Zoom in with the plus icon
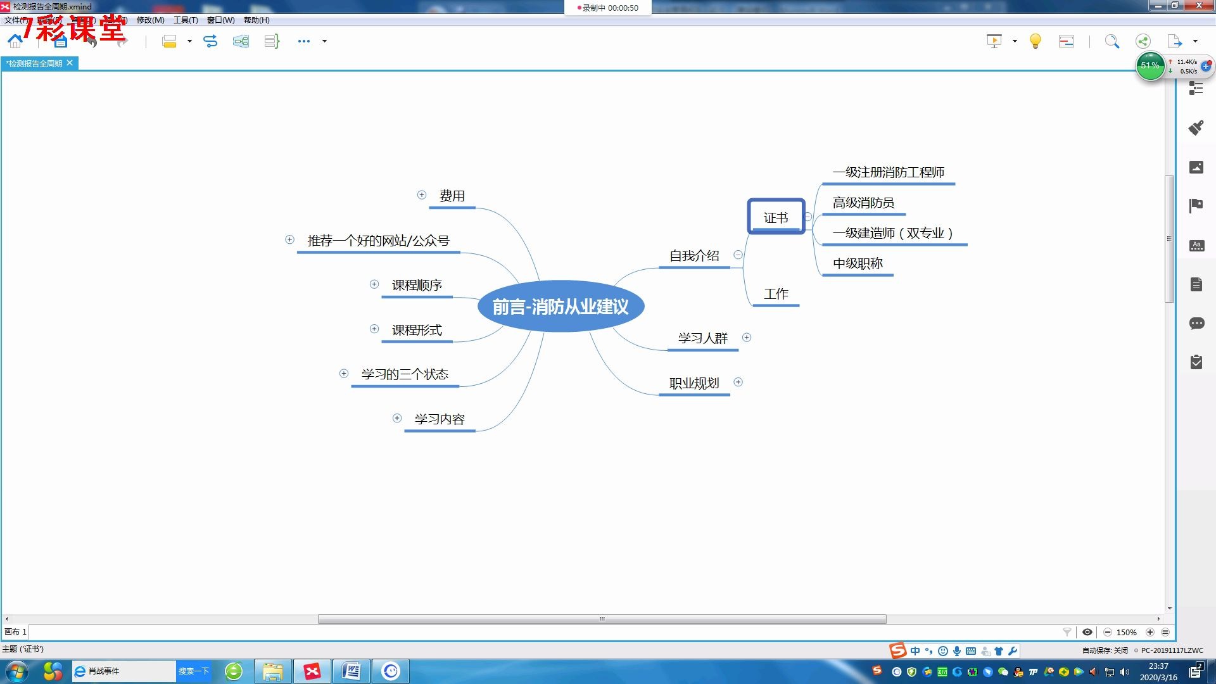Viewport: 1216px width, 684px height. (1150, 632)
